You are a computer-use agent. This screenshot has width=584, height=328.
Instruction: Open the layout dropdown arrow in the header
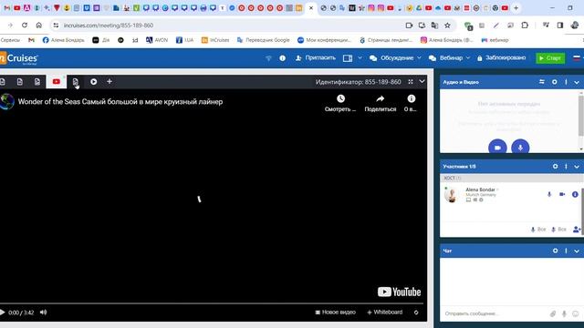(360, 58)
